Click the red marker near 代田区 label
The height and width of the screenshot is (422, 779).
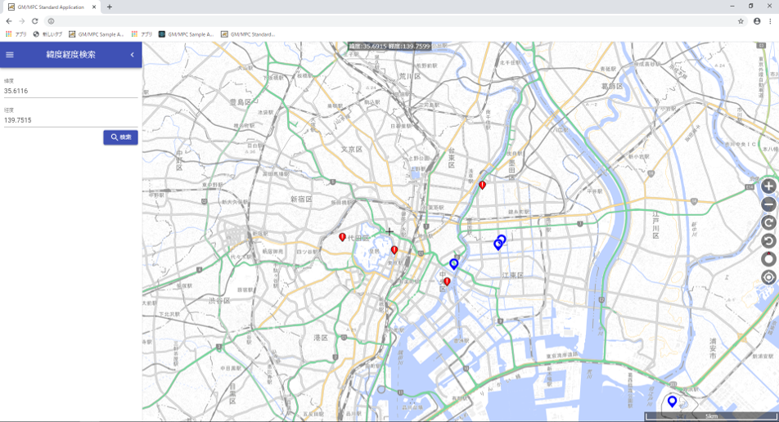pos(342,237)
